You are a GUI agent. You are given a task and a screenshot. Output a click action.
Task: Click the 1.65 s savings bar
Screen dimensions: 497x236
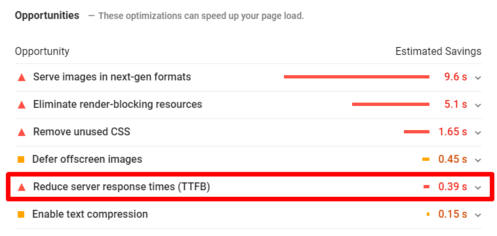[x=417, y=132]
